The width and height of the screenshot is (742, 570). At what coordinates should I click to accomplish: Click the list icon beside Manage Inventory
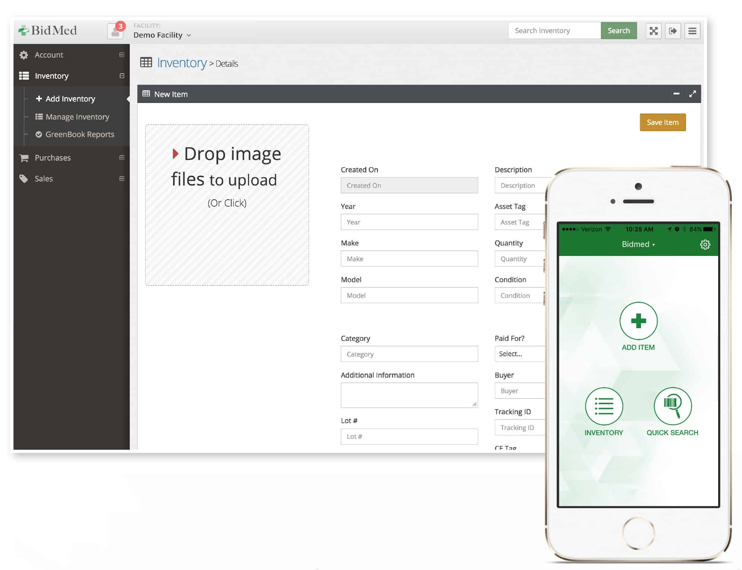(x=39, y=117)
